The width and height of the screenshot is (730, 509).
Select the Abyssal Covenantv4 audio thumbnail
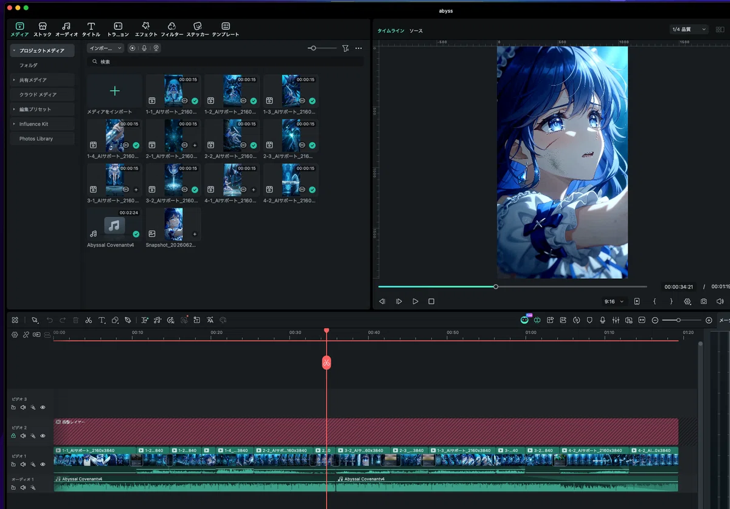tap(114, 224)
